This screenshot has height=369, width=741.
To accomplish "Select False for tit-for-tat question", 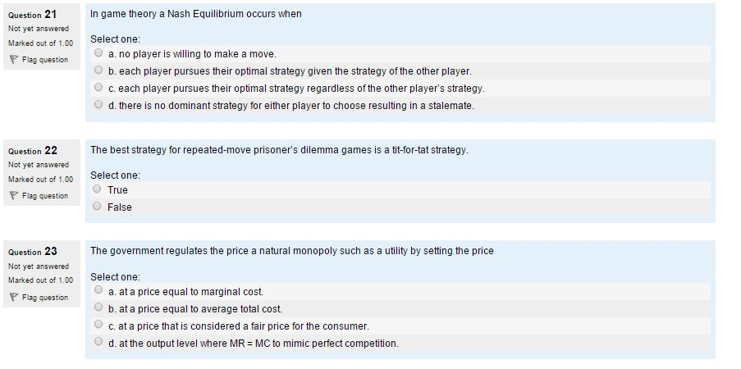I will coord(97,206).
